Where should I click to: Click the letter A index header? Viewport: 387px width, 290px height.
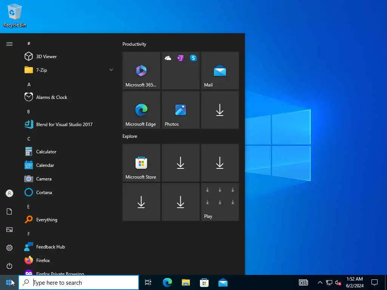click(29, 85)
